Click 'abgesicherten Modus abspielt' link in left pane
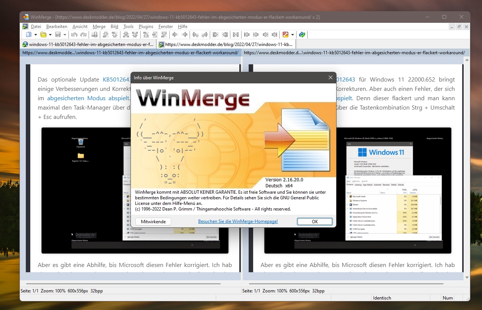 [x=89, y=98]
